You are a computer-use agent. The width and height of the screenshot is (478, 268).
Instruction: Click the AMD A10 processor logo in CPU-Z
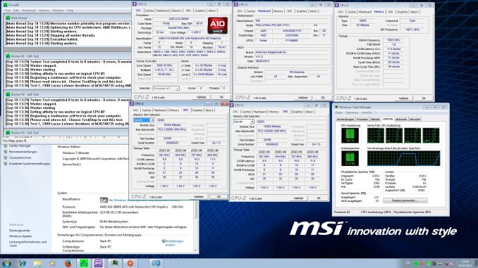[x=218, y=25]
